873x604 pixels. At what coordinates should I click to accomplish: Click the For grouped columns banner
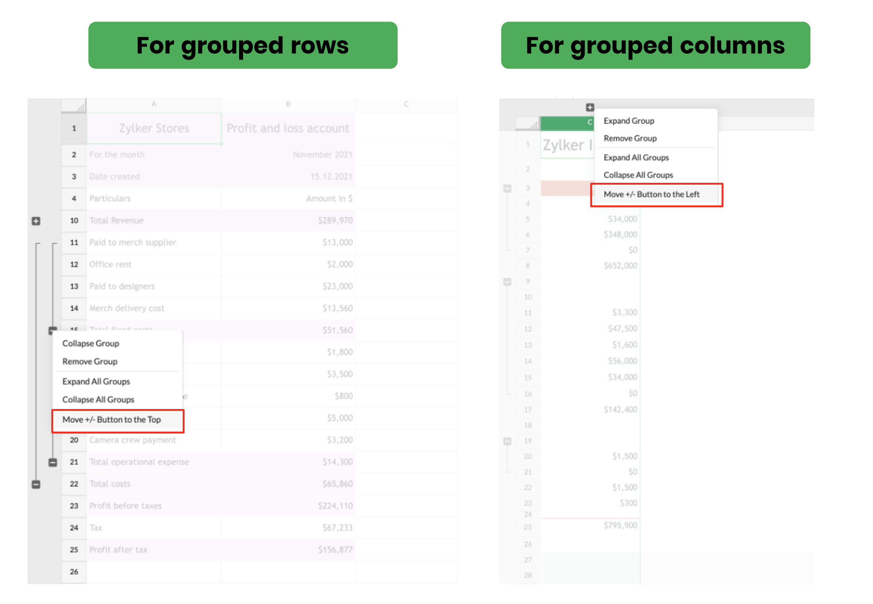pyautogui.click(x=655, y=45)
